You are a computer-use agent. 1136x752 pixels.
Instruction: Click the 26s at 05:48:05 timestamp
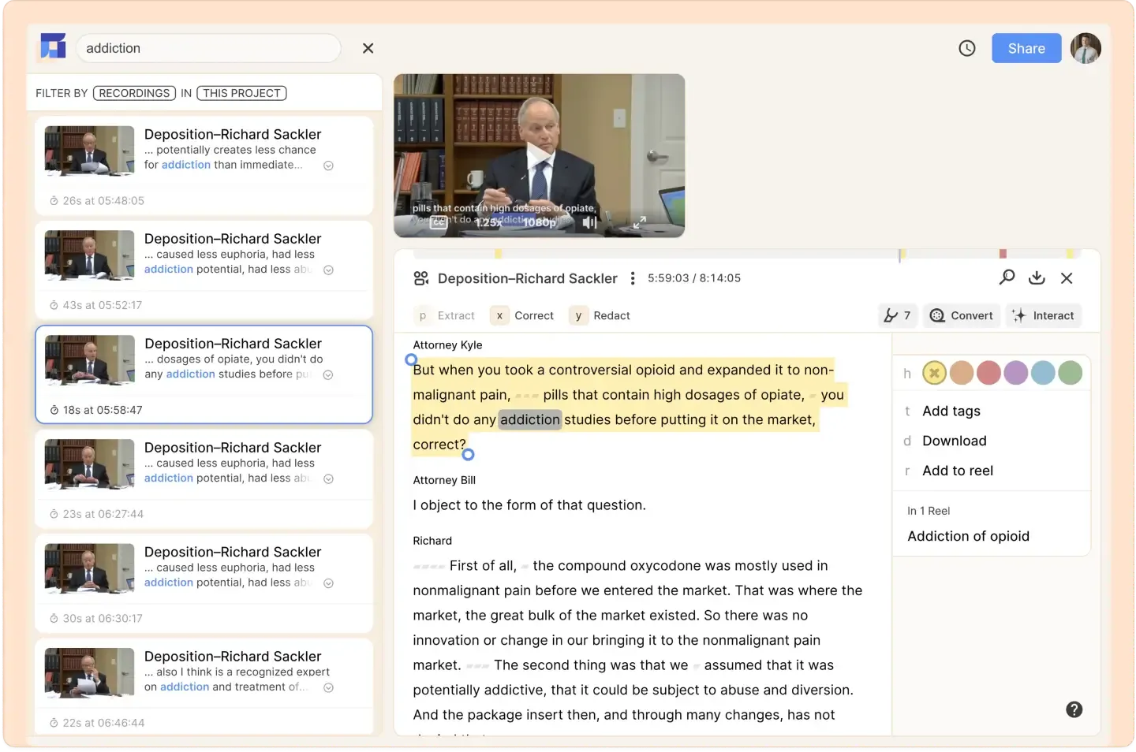(x=103, y=201)
